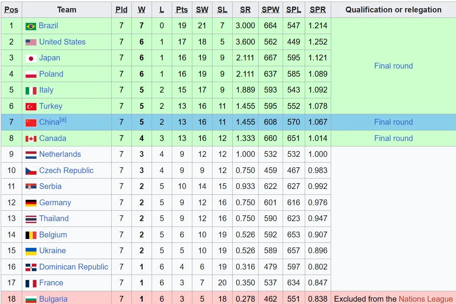Click the Bulgaria flag icon
The image size is (456, 304).
31,299
